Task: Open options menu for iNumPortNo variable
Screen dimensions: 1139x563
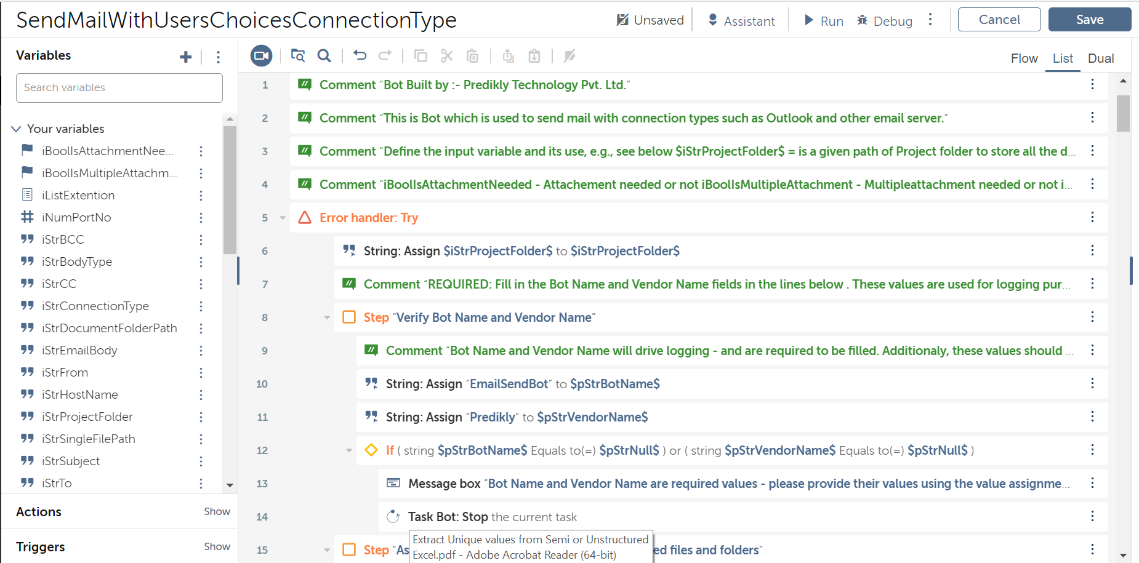Action: 201,217
